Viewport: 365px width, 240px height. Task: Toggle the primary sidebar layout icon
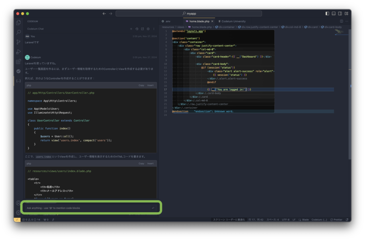coord(327,14)
